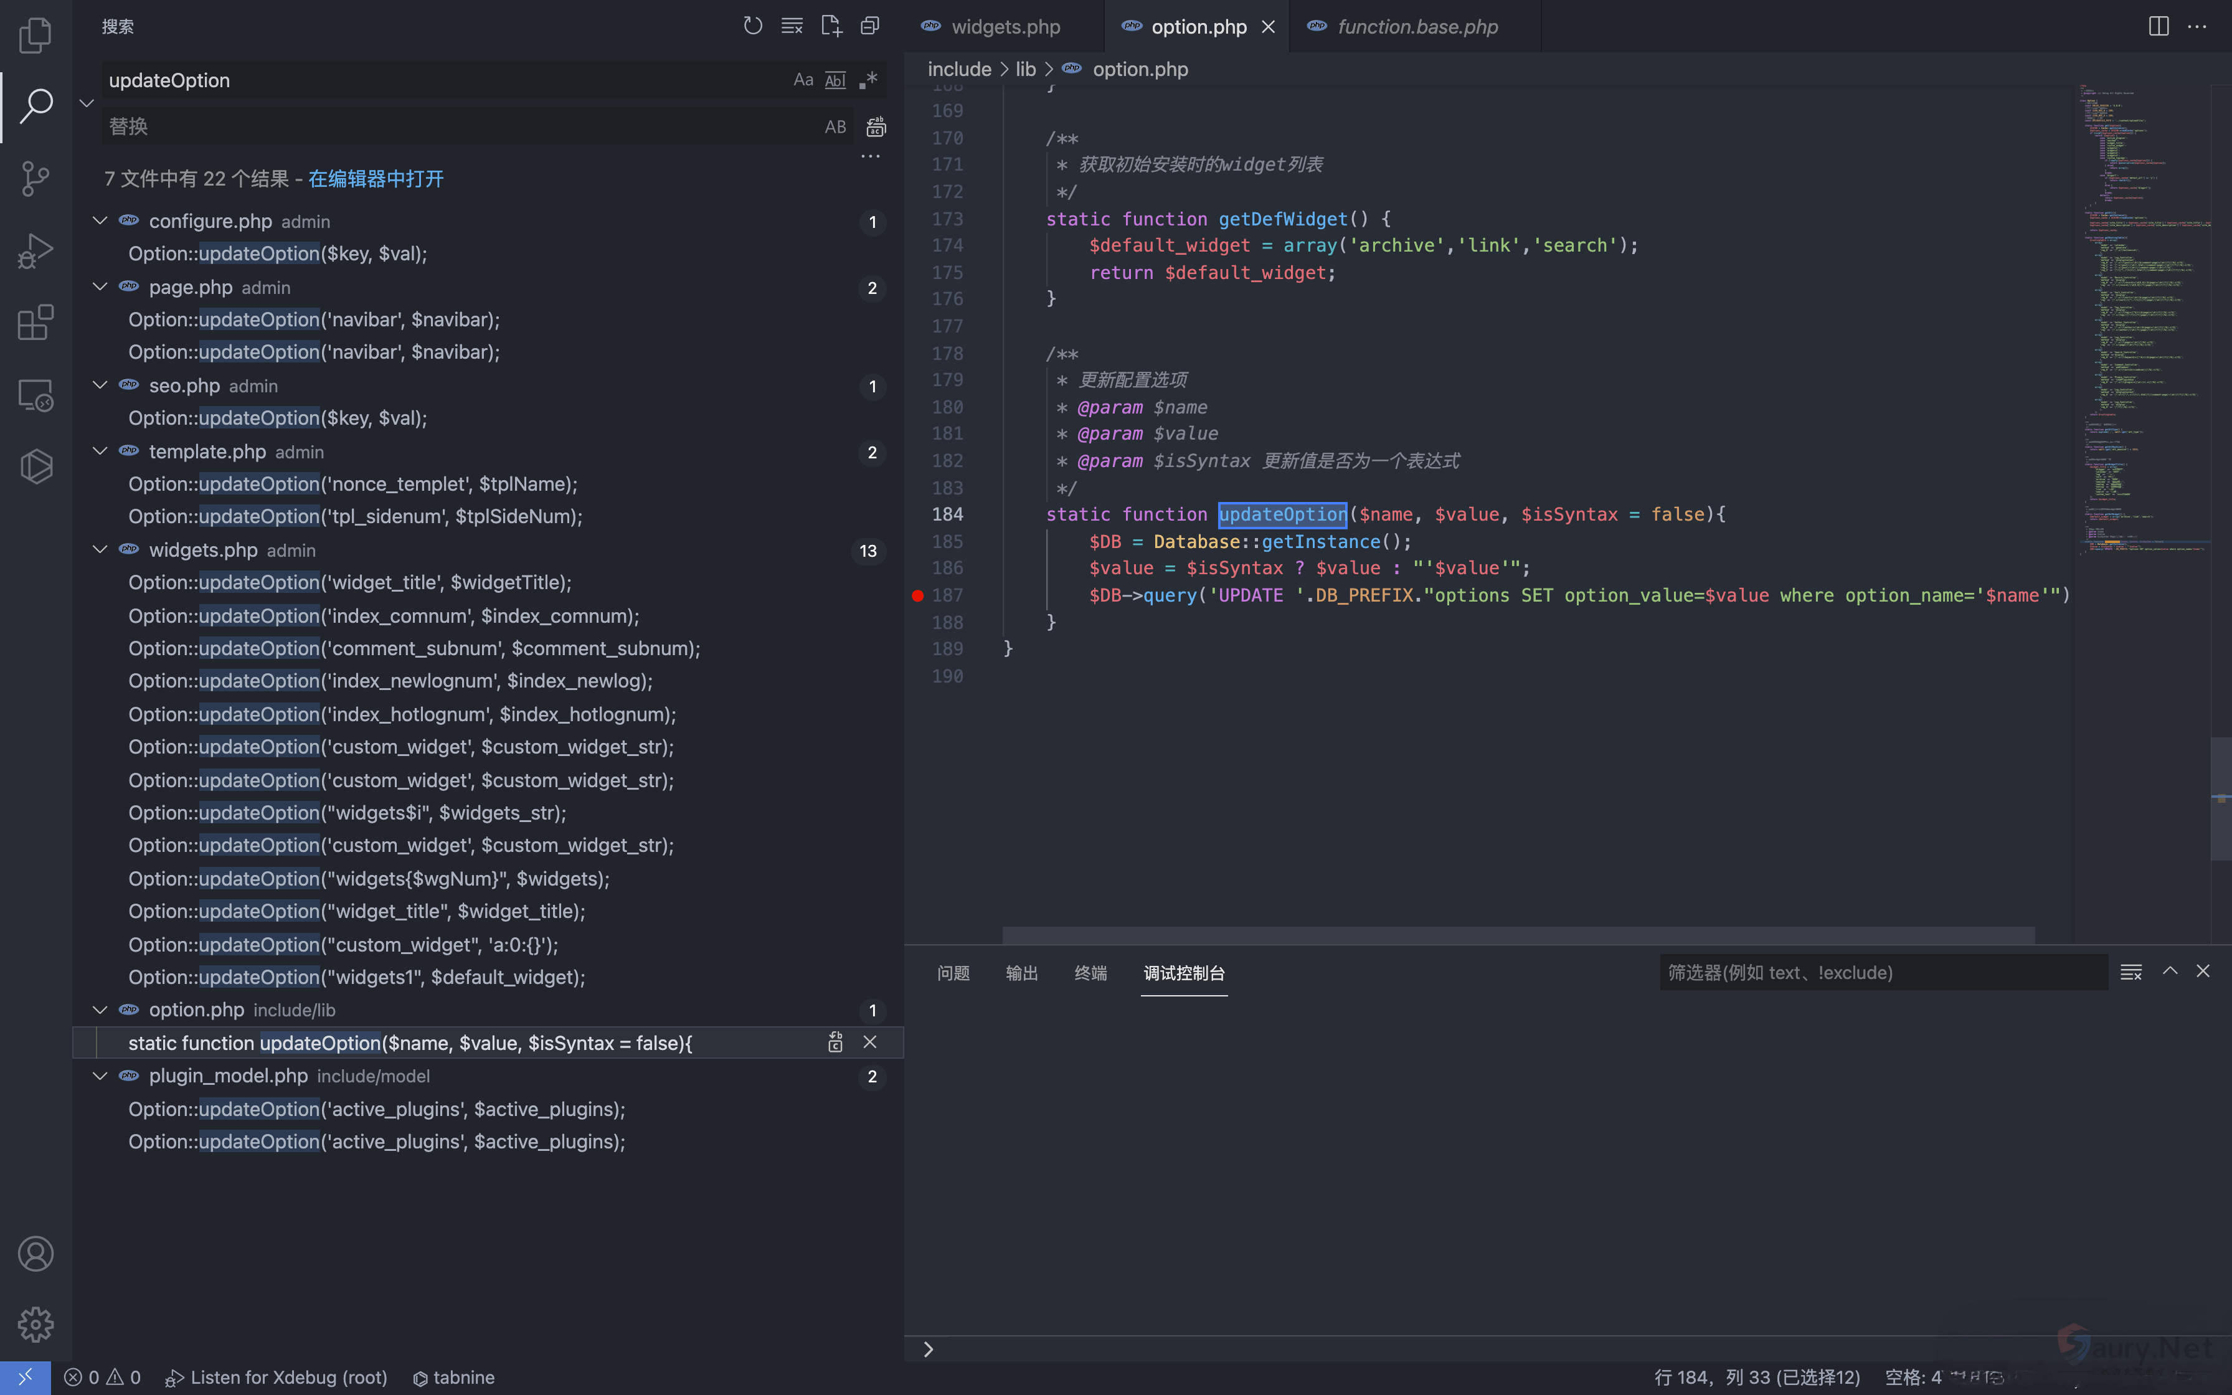Click the 在编辑器中打开 link

[x=376, y=178]
